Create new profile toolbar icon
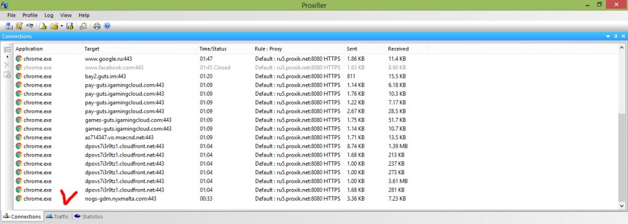This screenshot has width=628, height=224. pos(43,26)
